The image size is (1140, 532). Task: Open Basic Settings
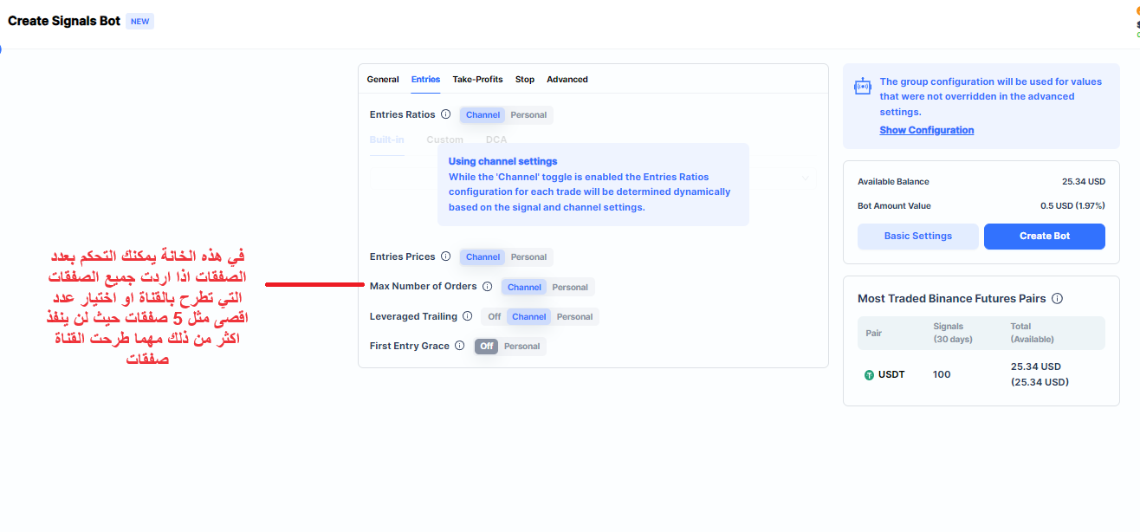[x=917, y=236]
